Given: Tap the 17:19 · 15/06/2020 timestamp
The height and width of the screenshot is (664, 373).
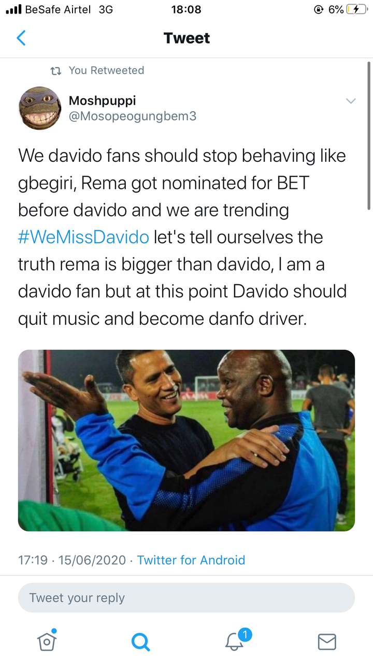Looking at the screenshot, I should [x=72, y=560].
